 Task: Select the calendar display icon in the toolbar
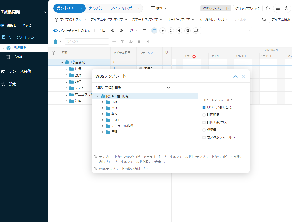click(x=154, y=30)
